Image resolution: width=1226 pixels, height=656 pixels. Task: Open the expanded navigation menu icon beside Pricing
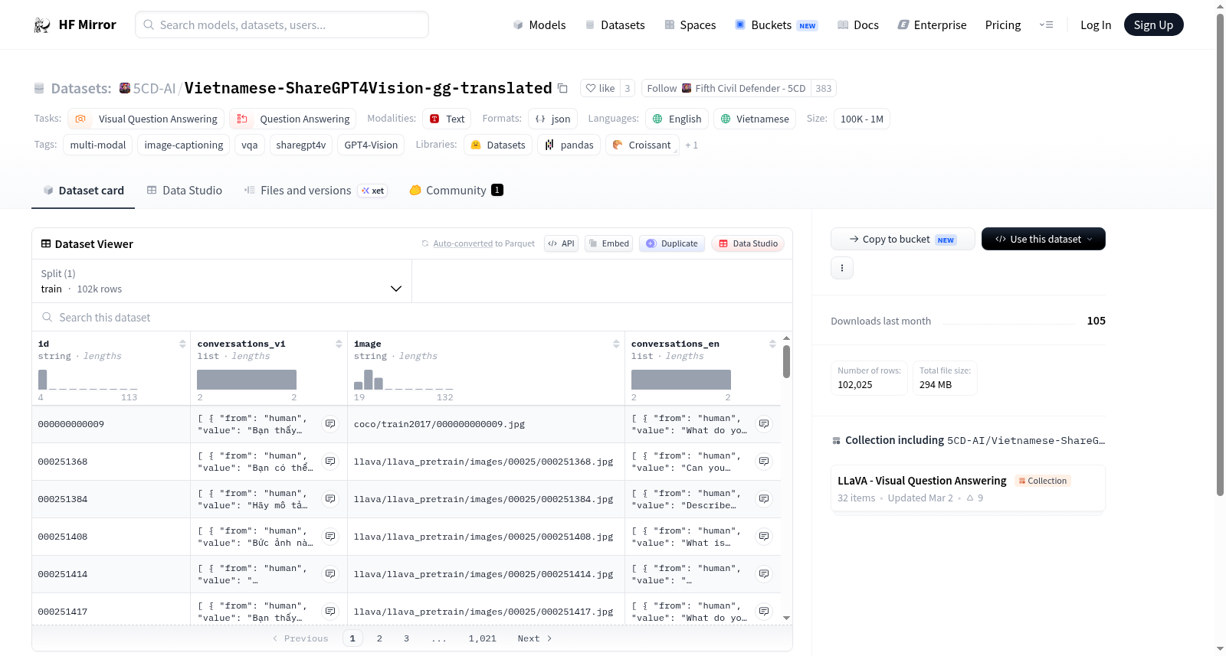coord(1046,25)
